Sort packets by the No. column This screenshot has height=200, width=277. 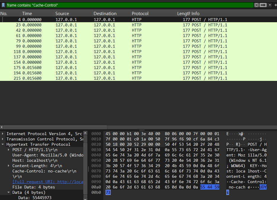(x=10, y=13)
